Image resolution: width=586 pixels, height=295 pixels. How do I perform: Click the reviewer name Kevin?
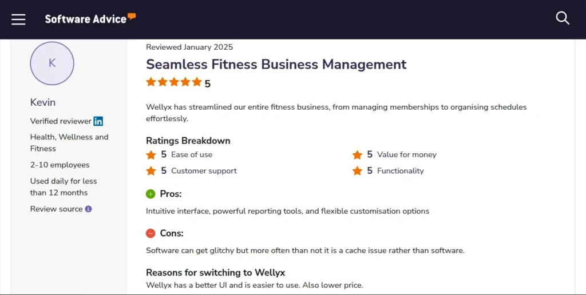[x=43, y=102]
